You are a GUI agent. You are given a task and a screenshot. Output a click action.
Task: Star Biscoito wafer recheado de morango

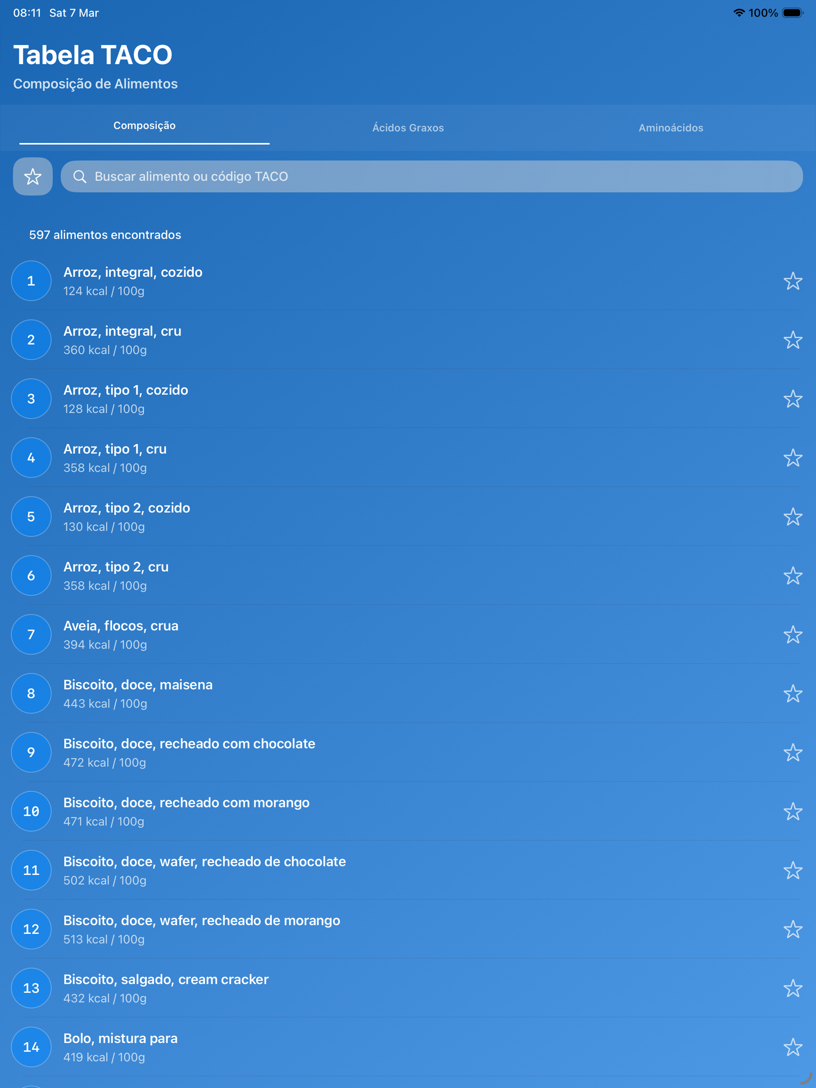pos(793,929)
